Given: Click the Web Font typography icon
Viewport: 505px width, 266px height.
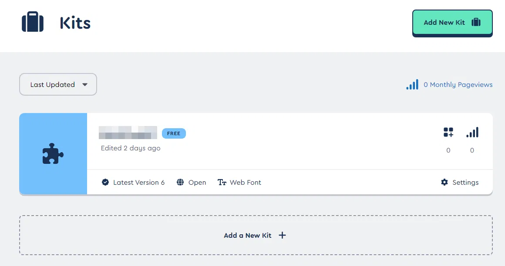Looking at the screenshot, I should pyautogui.click(x=222, y=183).
